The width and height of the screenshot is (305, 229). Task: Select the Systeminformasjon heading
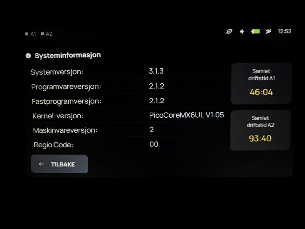pyautogui.click(x=68, y=55)
